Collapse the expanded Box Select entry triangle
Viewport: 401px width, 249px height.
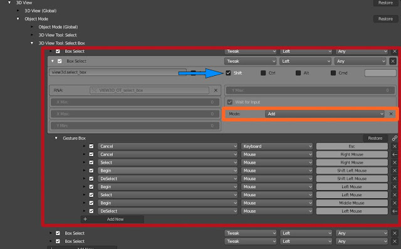[x=53, y=61]
